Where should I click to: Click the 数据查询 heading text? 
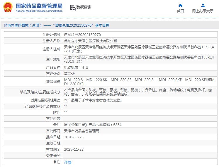click(84, 7)
